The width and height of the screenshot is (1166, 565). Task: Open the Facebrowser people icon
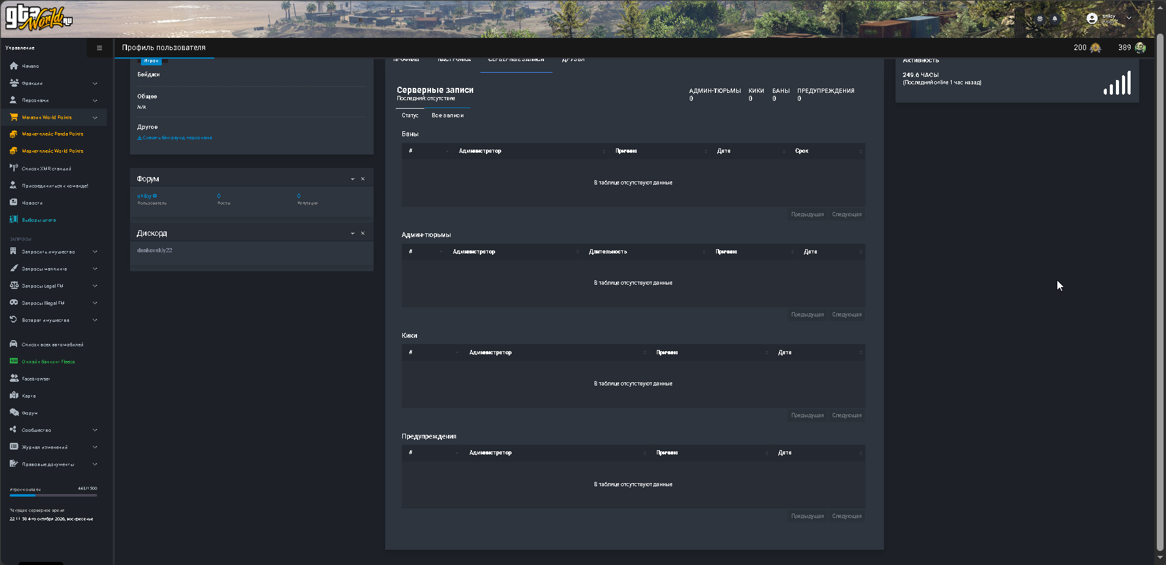13,378
